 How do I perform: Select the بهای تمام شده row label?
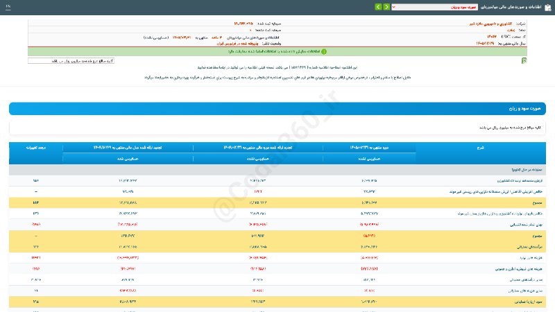pyautogui.click(x=526, y=225)
